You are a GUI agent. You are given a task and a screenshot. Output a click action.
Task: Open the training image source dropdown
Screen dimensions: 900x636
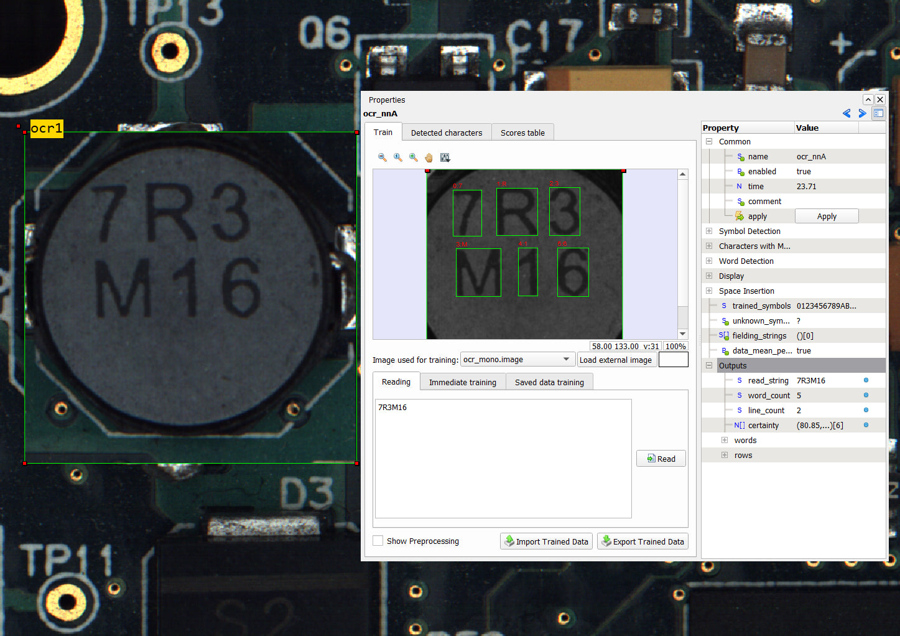pyautogui.click(x=517, y=359)
